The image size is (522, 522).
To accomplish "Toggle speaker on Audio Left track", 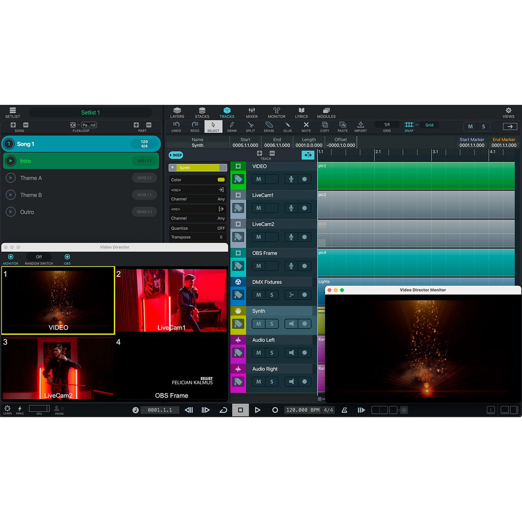I will coord(291,353).
